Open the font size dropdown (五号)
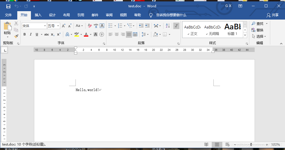285x150 pixels. (58, 26)
